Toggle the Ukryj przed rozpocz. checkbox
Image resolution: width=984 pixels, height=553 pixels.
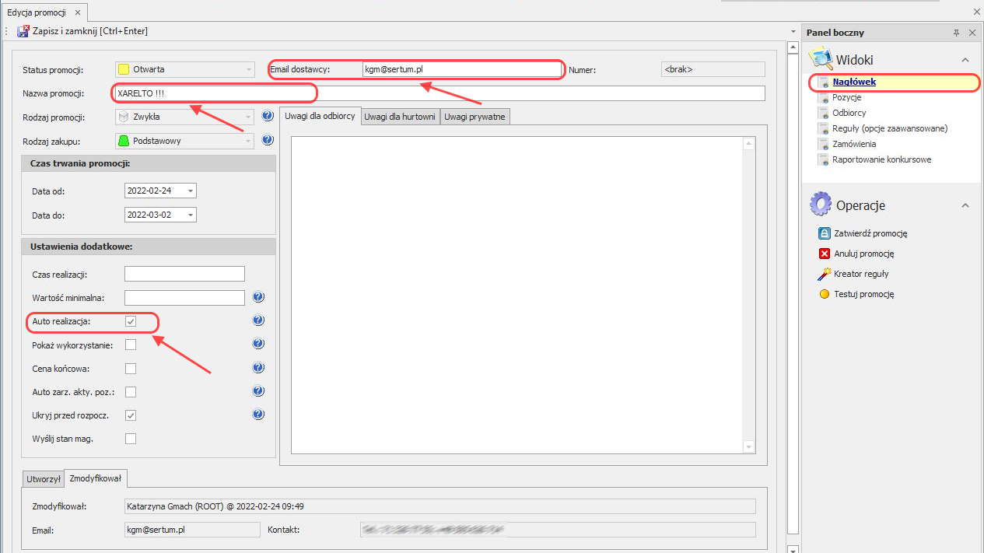(131, 415)
